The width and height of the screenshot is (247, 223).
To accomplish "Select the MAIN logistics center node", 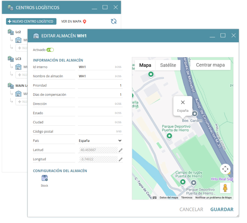I will coord(19,86).
